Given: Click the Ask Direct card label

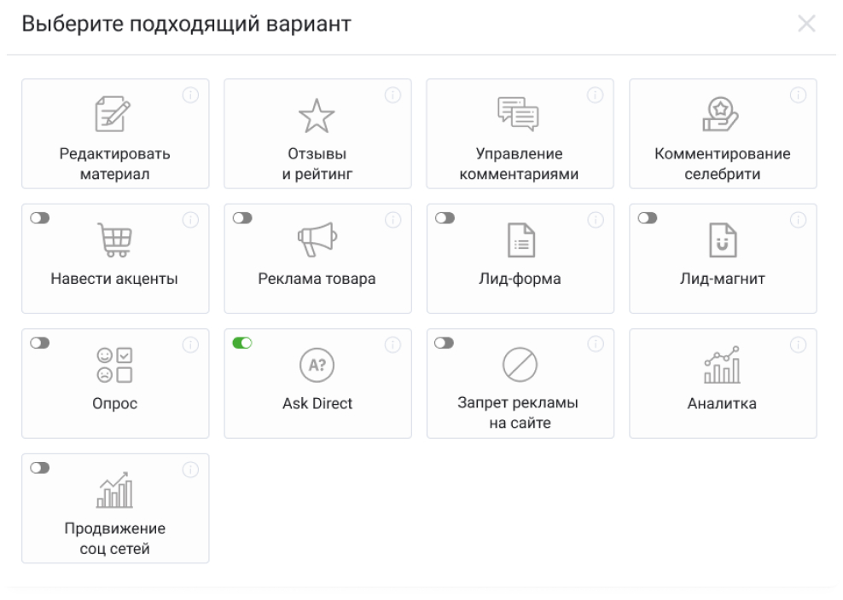Looking at the screenshot, I should tap(317, 404).
